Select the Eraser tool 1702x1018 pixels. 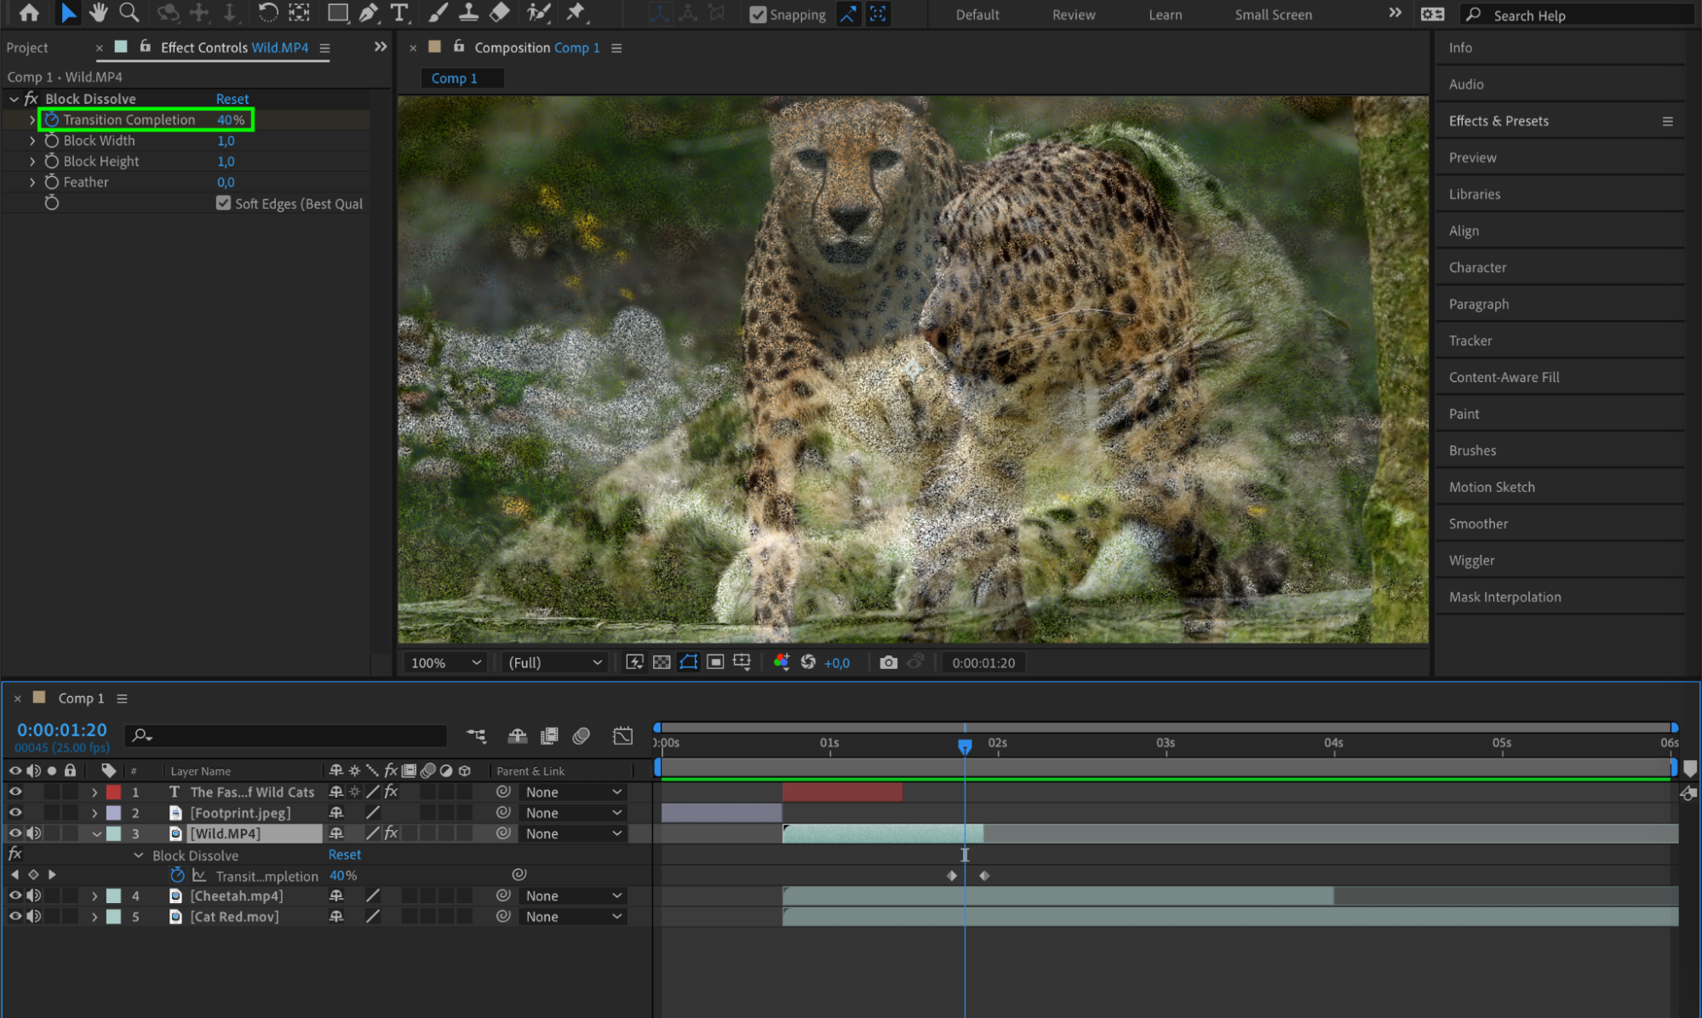pos(500,13)
